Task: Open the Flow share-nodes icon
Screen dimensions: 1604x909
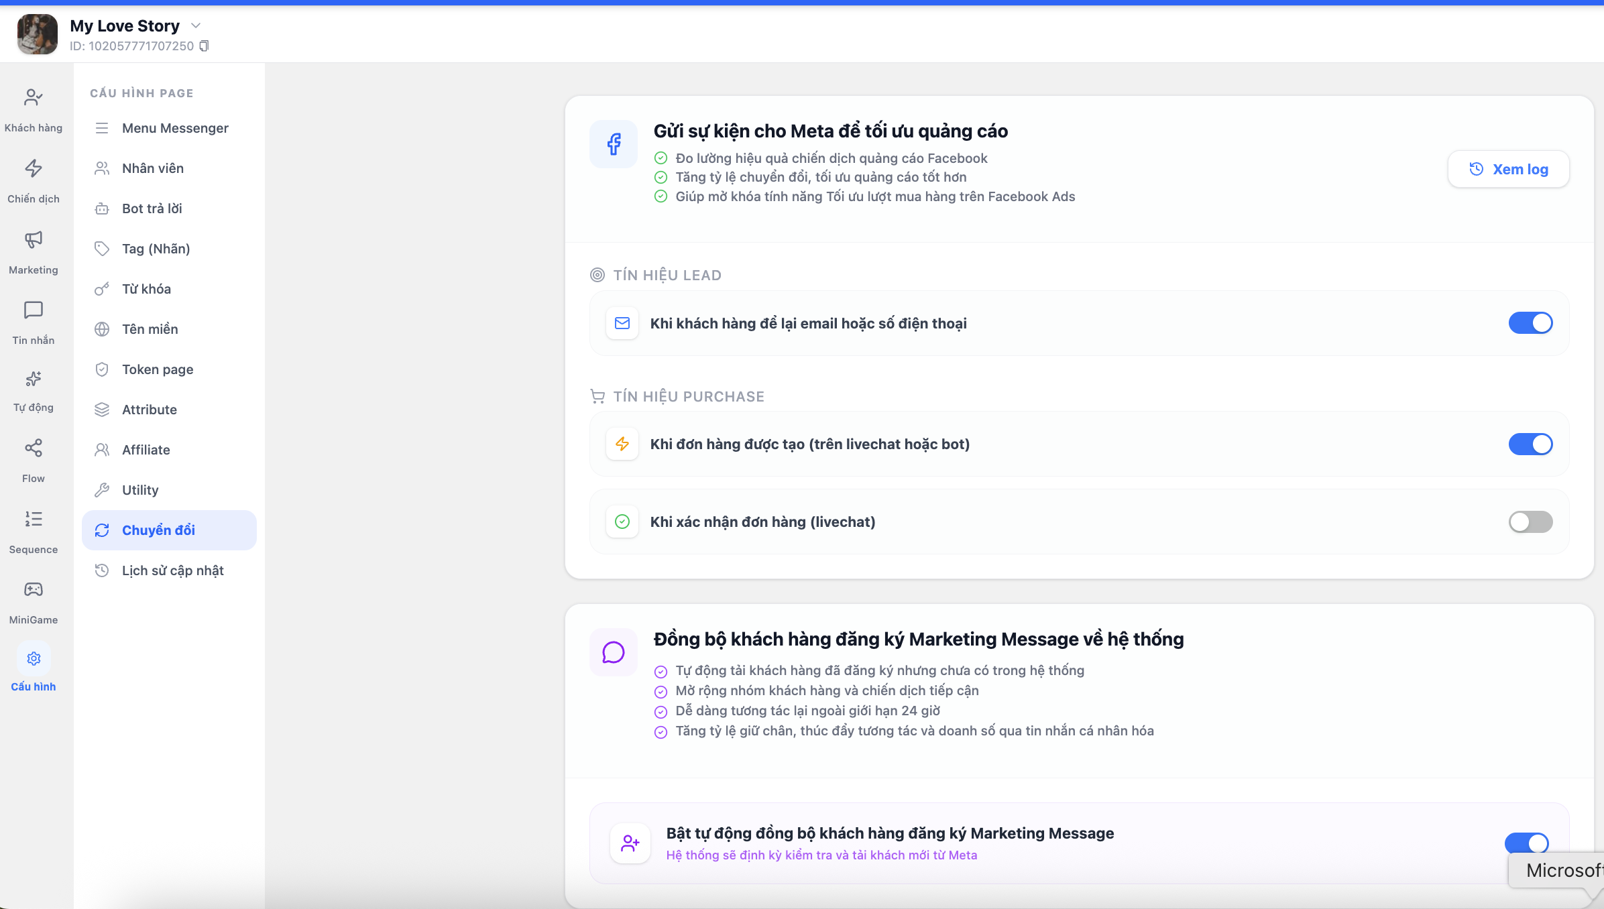Action: [x=33, y=448]
